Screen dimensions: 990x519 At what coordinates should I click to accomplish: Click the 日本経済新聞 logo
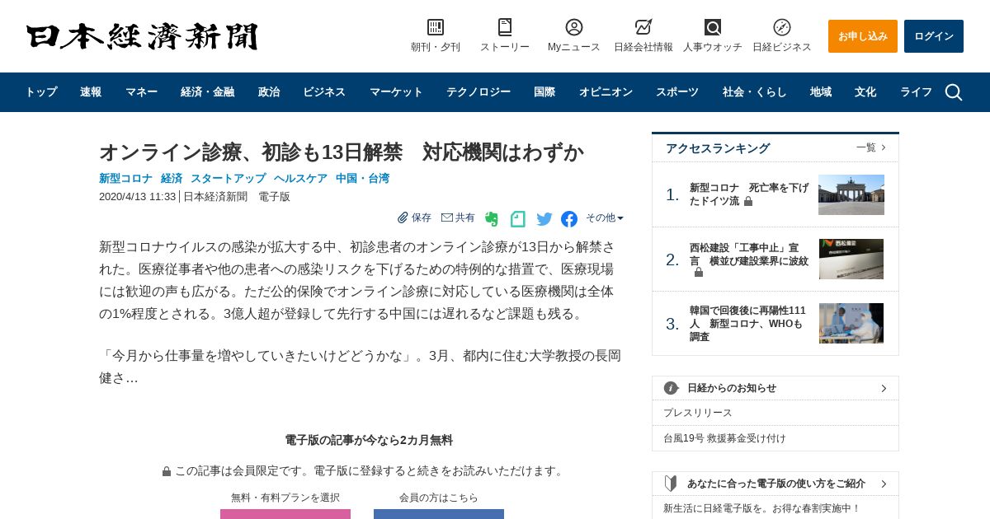(142, 36)
